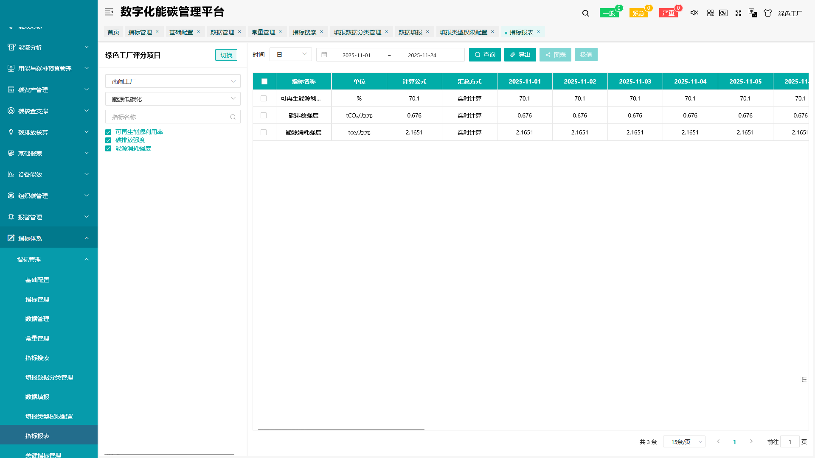Expand the time period 日 dropdown

click(x=291, y=54)
